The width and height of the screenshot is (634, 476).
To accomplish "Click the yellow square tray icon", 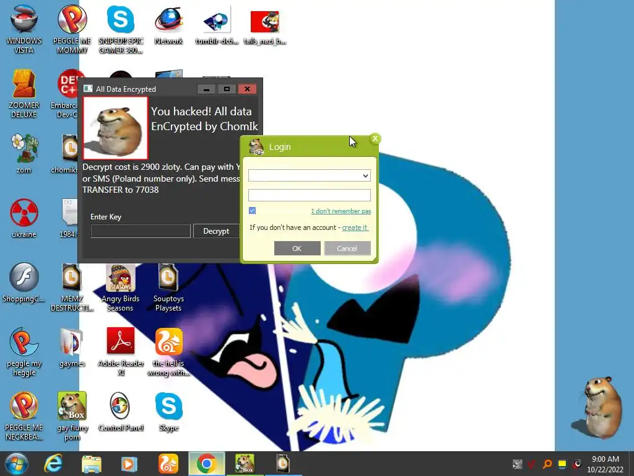I will pos(562,464).
